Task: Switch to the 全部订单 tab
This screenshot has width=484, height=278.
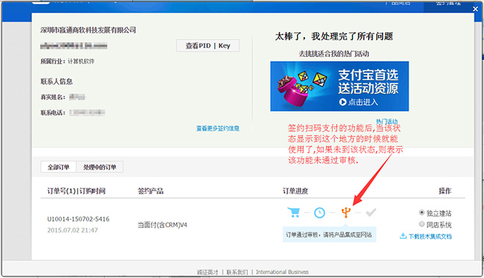Action: (59, 167)
